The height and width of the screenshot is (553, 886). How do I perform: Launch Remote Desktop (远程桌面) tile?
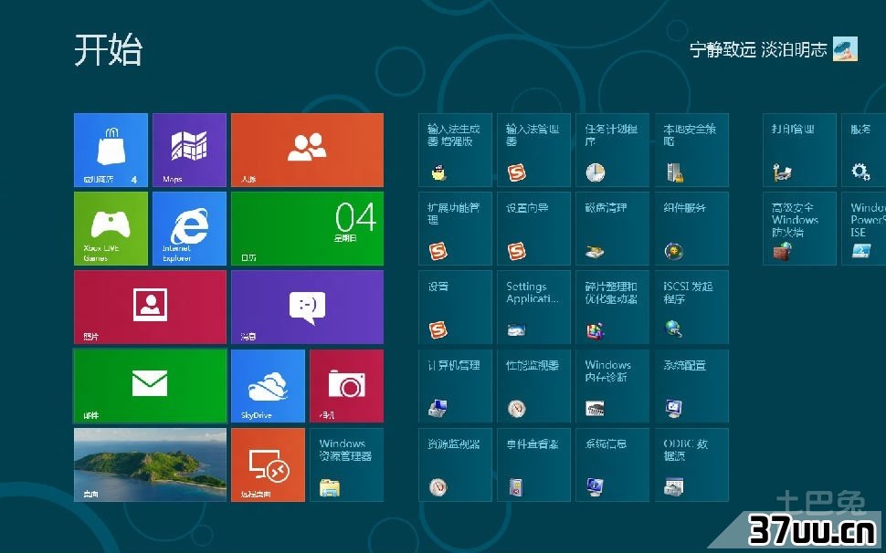tap(268, 465)
